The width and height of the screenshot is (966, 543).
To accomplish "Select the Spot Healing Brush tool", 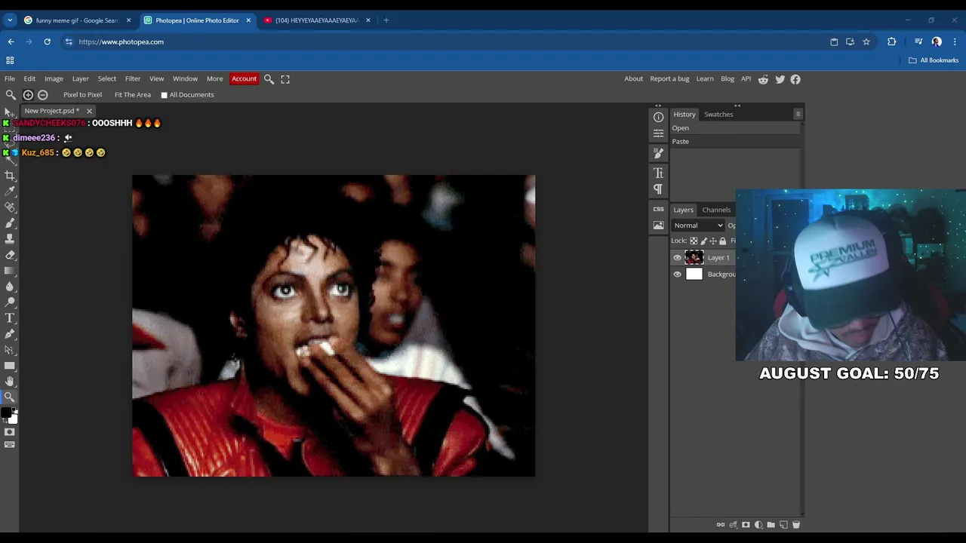I will (10, 207).
